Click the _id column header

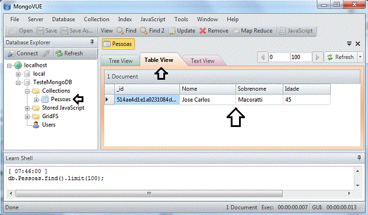tap(147, 89)
